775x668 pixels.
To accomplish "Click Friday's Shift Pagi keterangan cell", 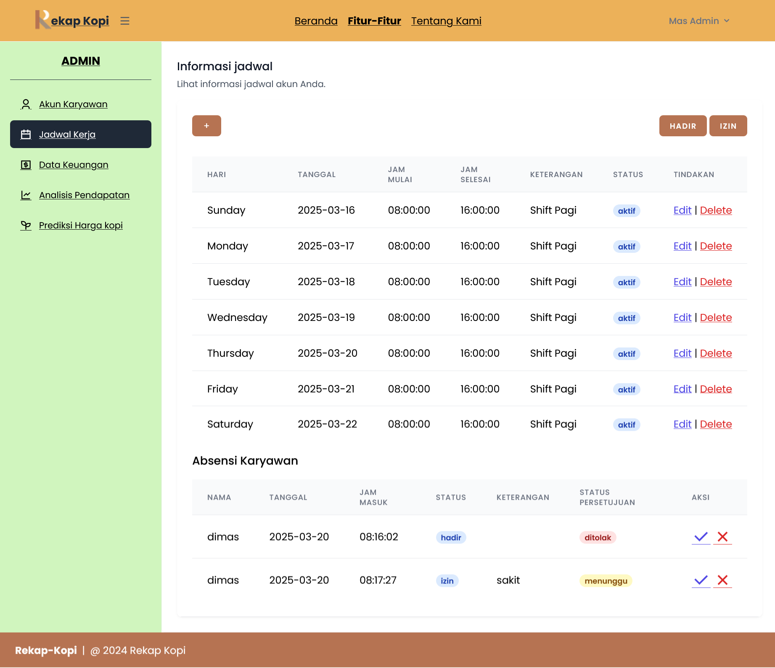I will tap(553, 389).
